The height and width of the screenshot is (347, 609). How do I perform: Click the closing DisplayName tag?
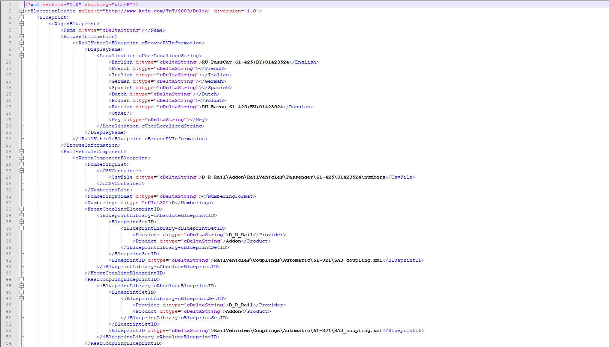106,132
